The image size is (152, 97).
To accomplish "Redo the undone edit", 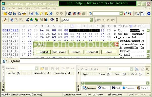I will 62,13.
